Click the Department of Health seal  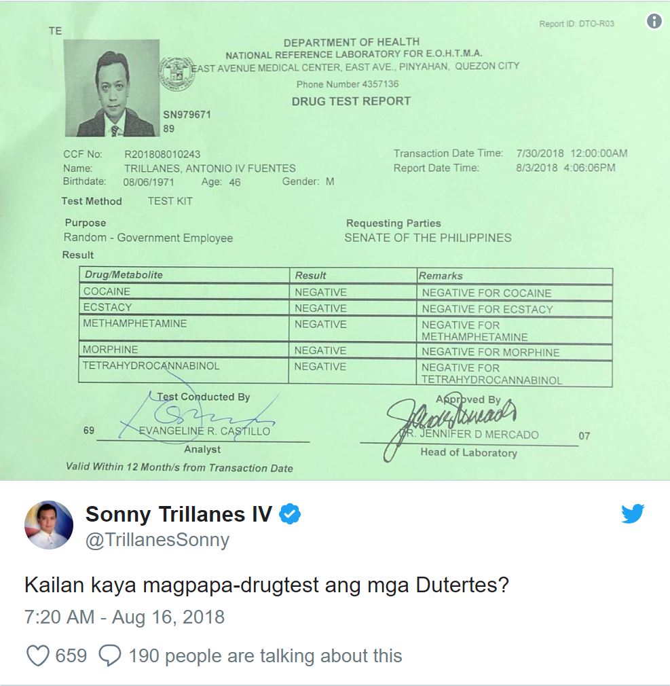(176, 73)
